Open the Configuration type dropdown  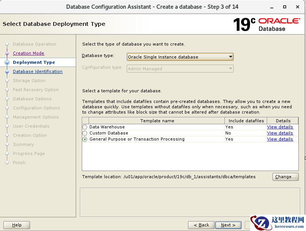click(x=180, y=68)
